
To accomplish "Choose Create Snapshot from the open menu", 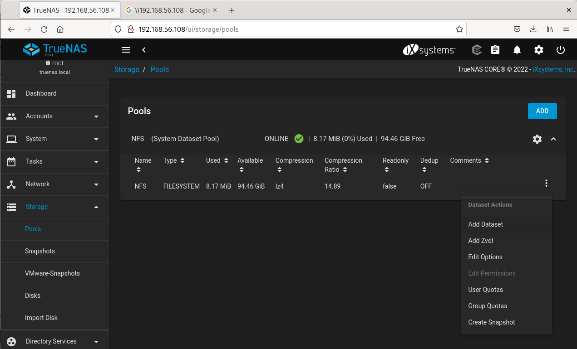I will (x=491, y=322).
